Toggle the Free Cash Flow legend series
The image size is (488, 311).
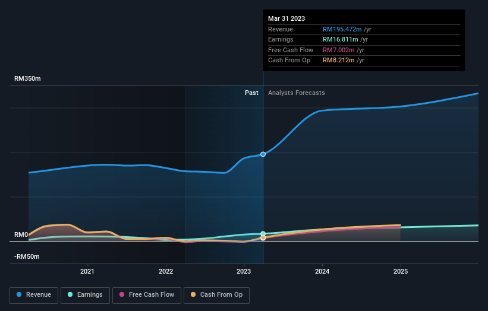[147, 295]
